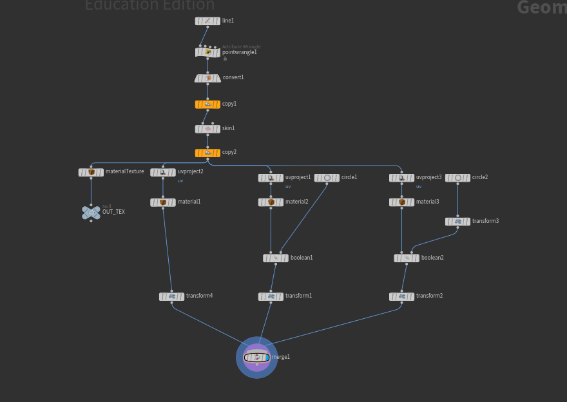Click the pointwrangle1 Attribute Wrangle node icon

tap(207, 52)
